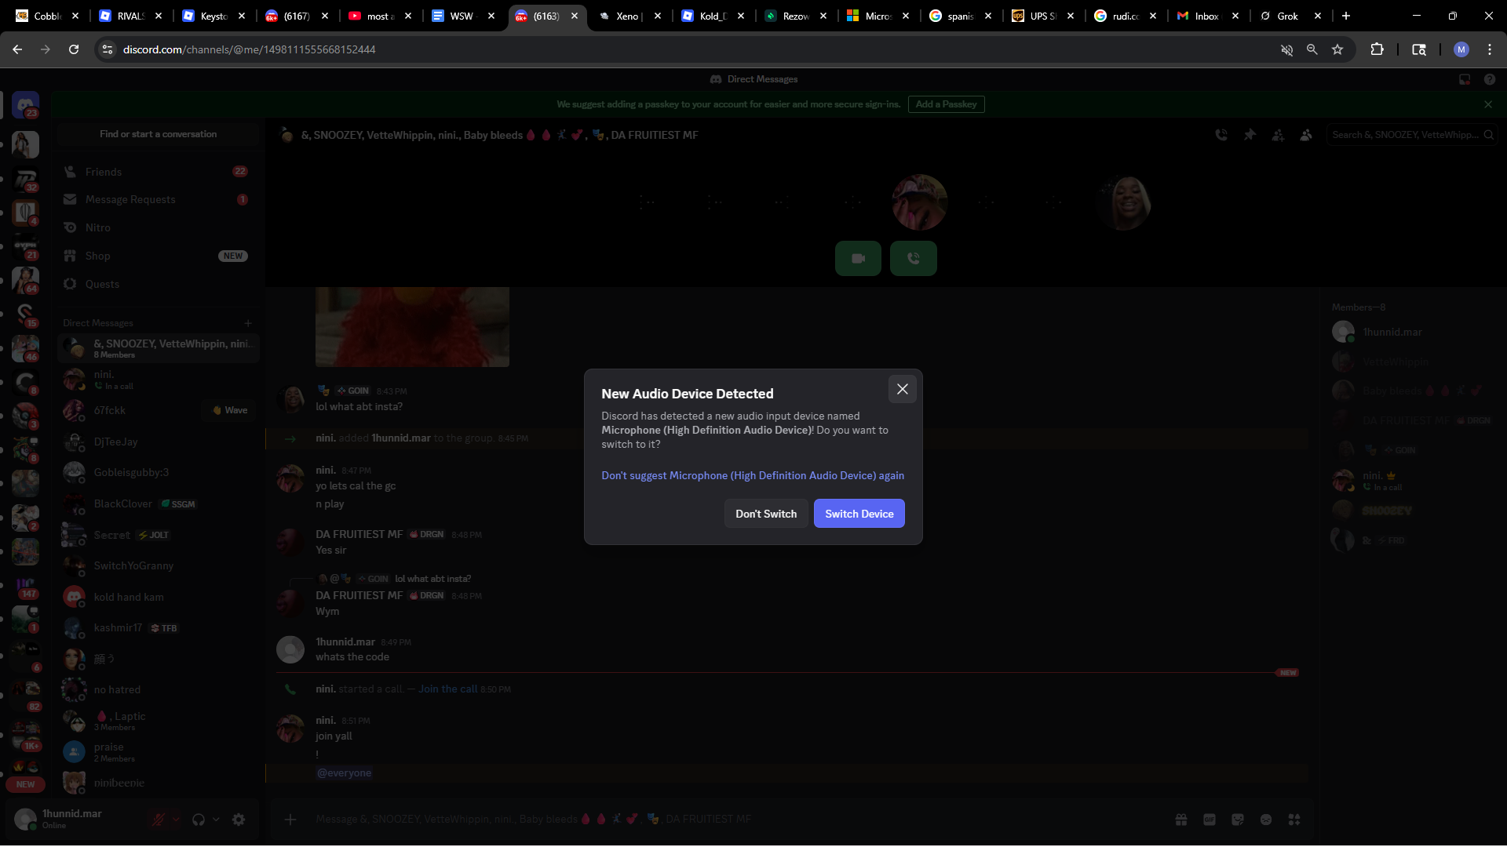Dismiss the passkey suggestion banner
The width and height of the screenshot is (1507, 847).
(x=1488, y=104)
